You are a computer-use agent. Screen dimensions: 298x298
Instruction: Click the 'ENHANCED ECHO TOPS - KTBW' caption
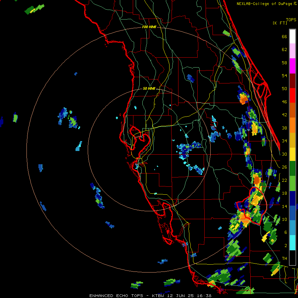(126, 296)
